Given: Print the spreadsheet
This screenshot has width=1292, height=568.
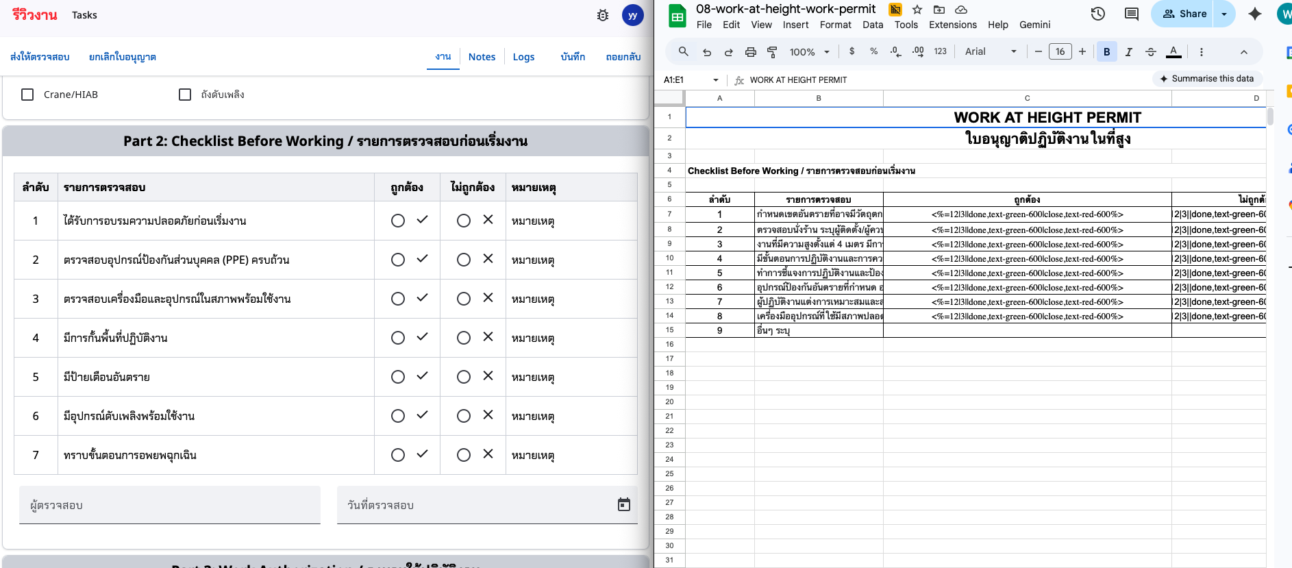Looking at the screenshot, I should click(x=751, y=51).
